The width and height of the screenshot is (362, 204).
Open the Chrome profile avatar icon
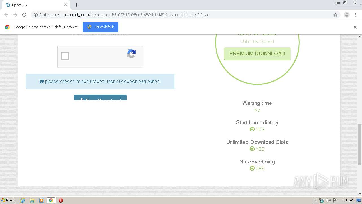[347, 15]
